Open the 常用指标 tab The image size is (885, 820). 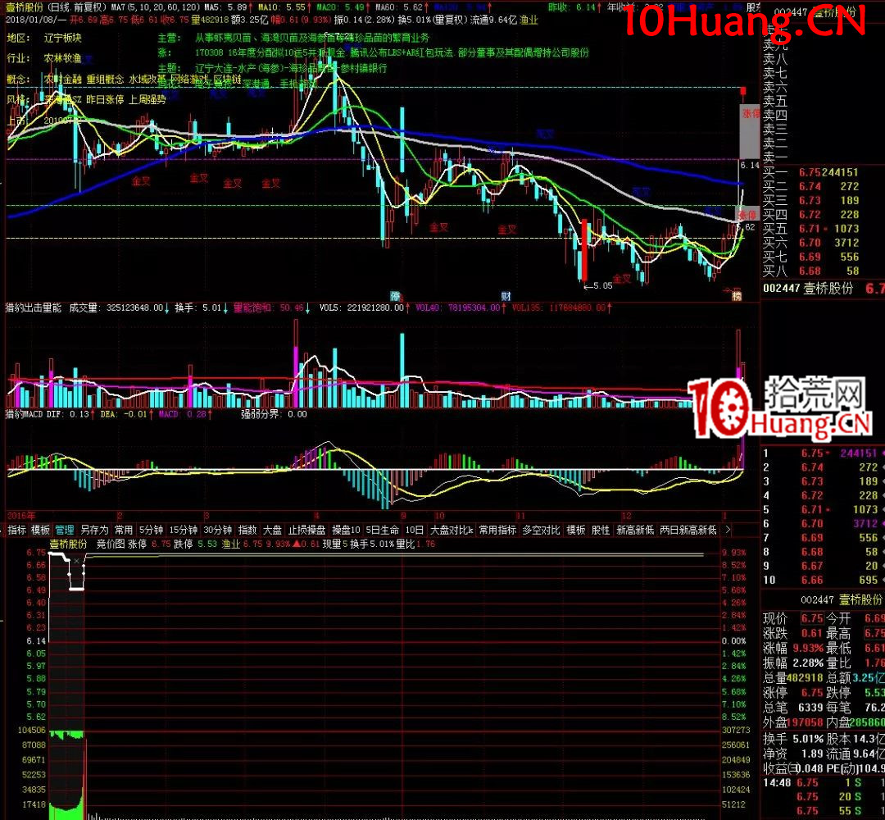(x=498, y=530)
